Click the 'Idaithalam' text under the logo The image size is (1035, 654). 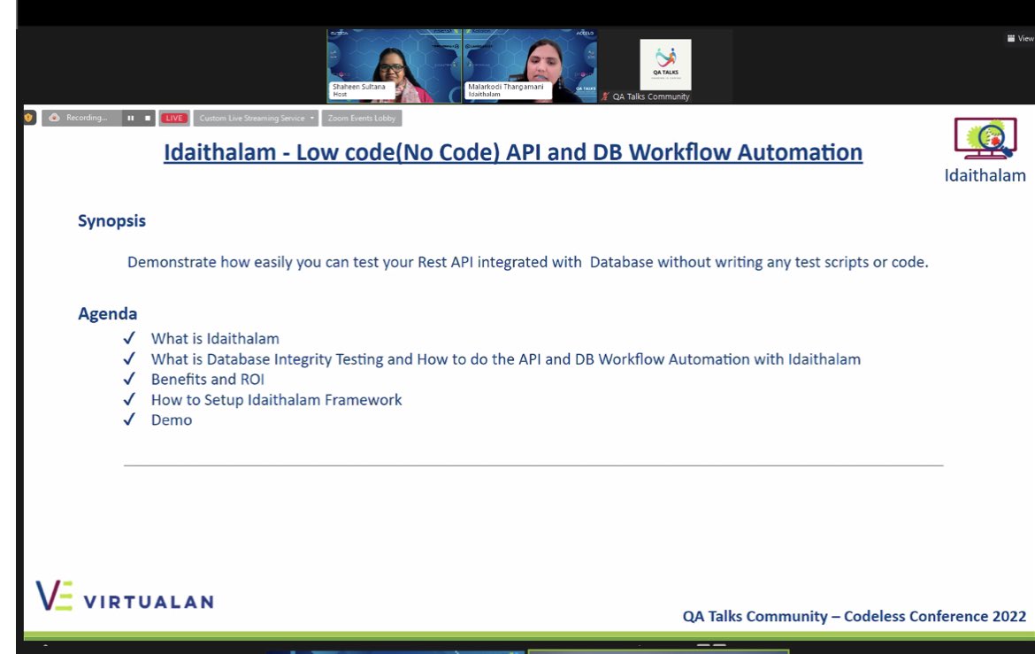pyautogui.click(x=985, y=176)
